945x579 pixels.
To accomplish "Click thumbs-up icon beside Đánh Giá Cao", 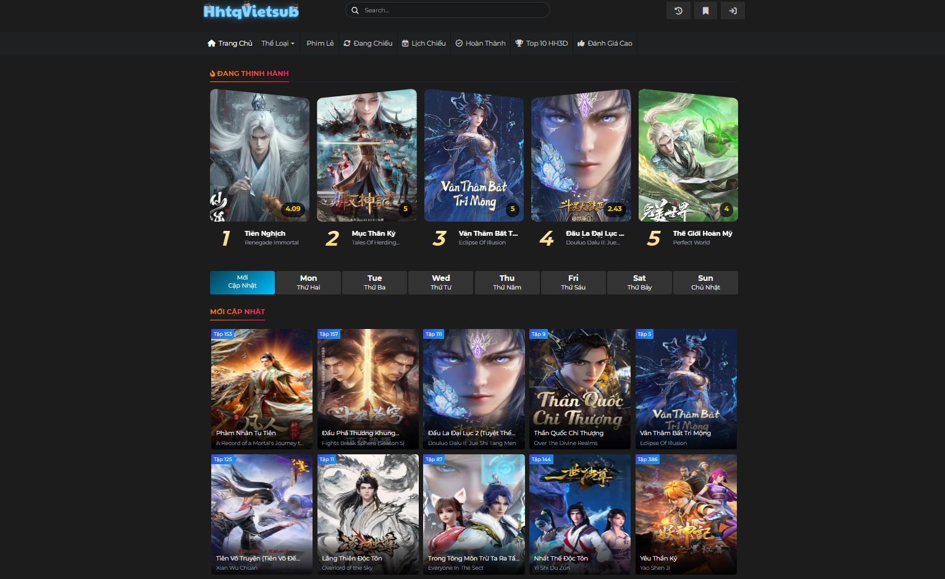I will (581, 43).
